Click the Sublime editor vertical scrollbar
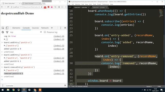Image resolution: width=165 pixels, height=92 pixels. pos(164,46)
